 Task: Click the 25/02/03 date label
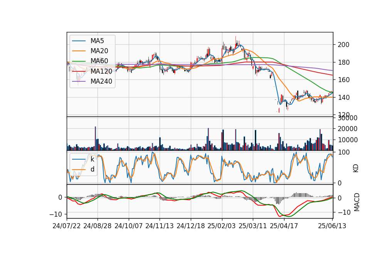(x=222, y=226)
